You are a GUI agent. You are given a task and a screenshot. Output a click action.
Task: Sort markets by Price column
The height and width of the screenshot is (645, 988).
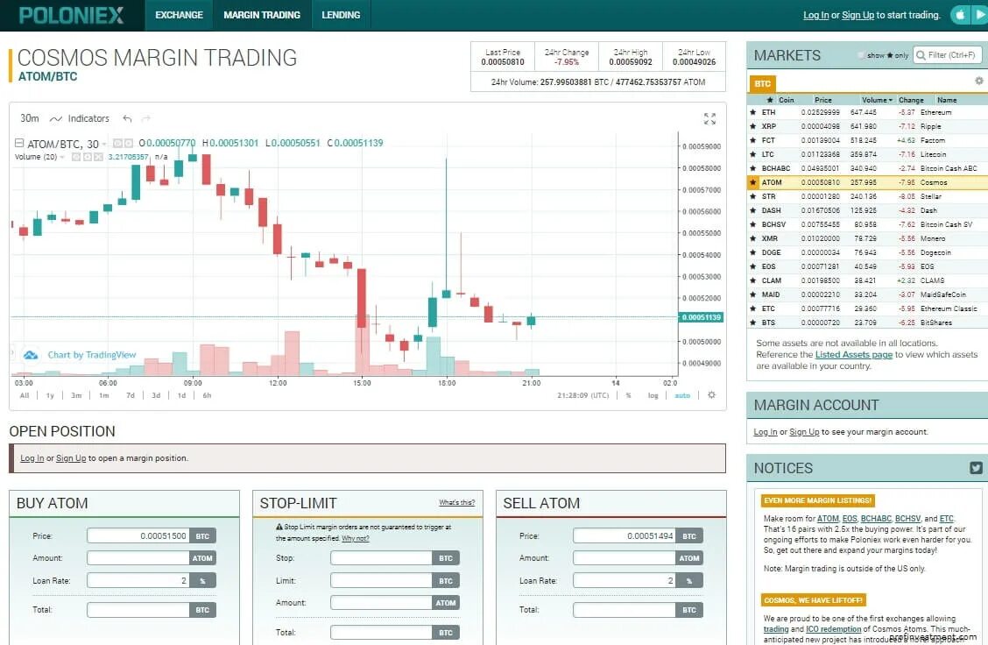[823, 100]
